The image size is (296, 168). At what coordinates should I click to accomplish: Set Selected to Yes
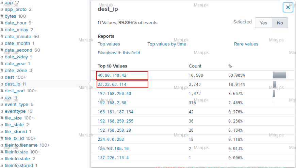click(x=263, y=23)
